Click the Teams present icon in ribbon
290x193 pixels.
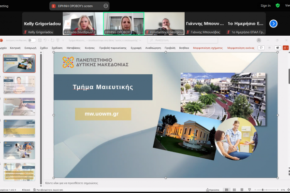click(x=277, y=48)
